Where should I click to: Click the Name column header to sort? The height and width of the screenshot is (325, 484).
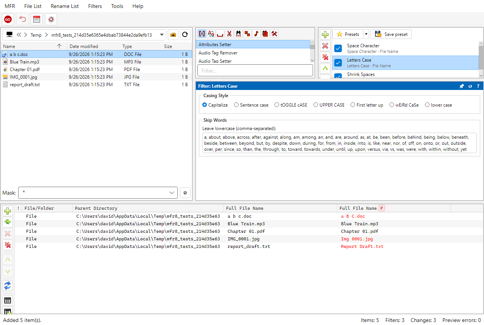click(x=34, y=46)
